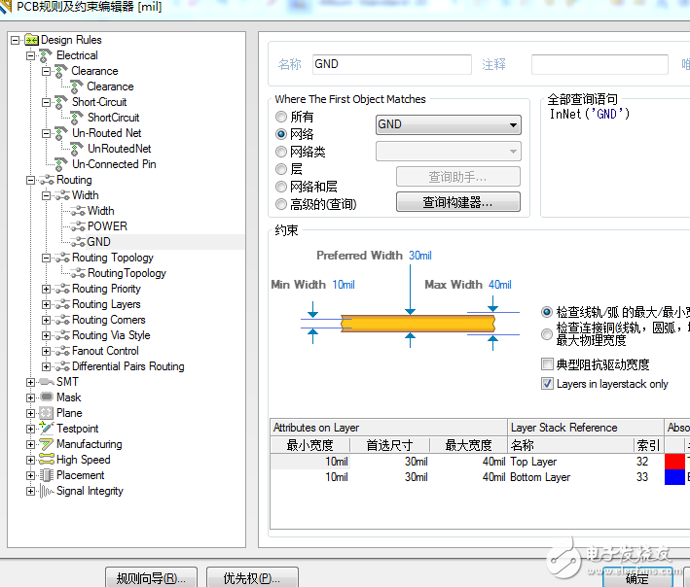Click the Testpoint category icon
The height and width of the screenshot is (587, 690).
pos(46,428)
